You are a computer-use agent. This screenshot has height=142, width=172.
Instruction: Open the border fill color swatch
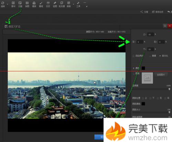(x=143, y=68)
